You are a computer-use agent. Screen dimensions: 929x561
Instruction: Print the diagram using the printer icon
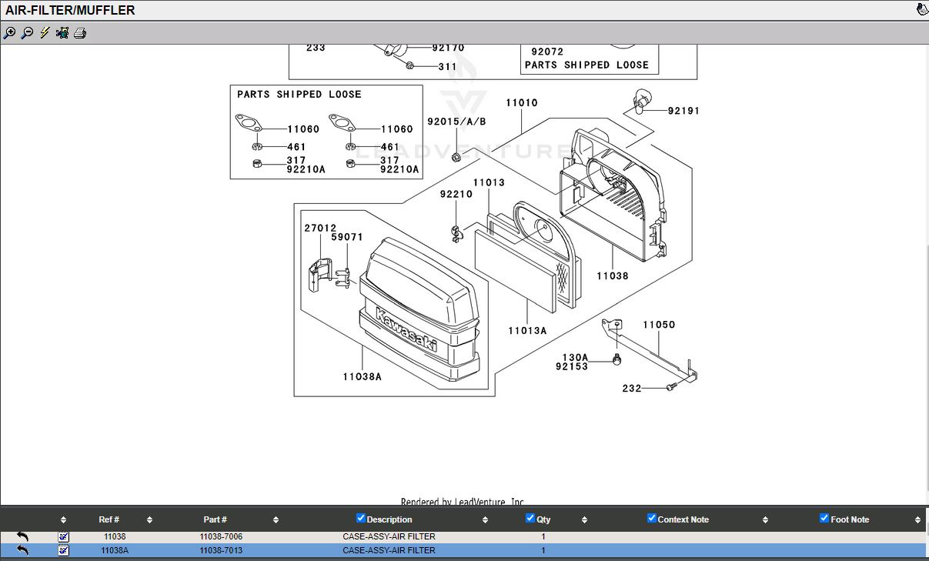pos(80,33)
